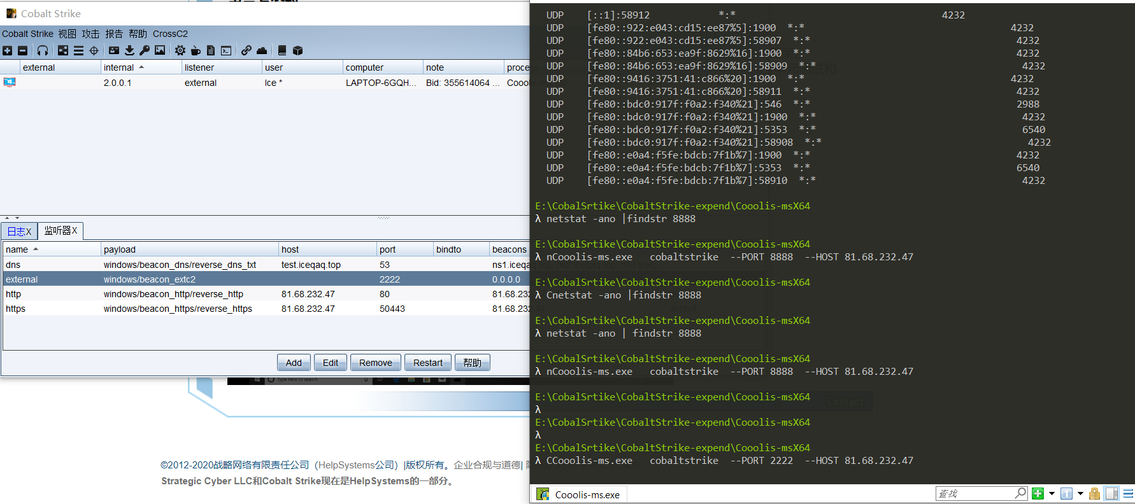The height and width of the screenshot is (504, 1135).
Task: Connect to another team server with the plus icon
Action: pyautogui.click(x=8, y=50)
